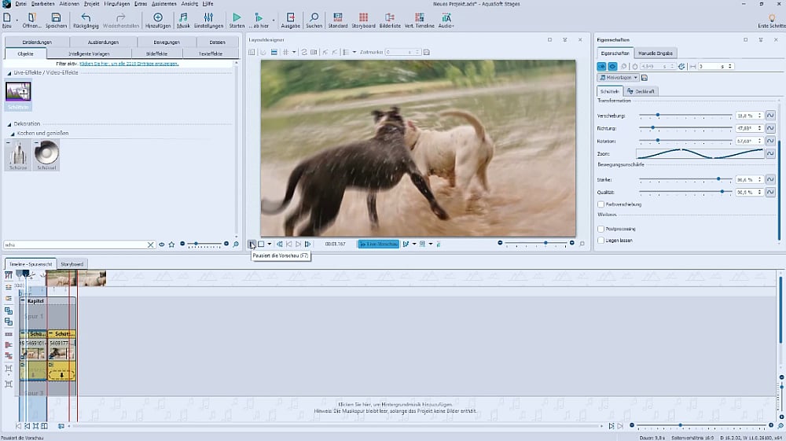Screen dimensions: 786x441
Task: Collapse the Dekoration category
Action: pos(8,124)
